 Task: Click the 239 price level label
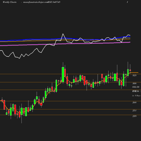[134, 116]
